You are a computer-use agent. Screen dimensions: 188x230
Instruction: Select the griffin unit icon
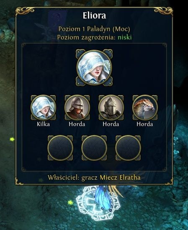coord(145,107)
